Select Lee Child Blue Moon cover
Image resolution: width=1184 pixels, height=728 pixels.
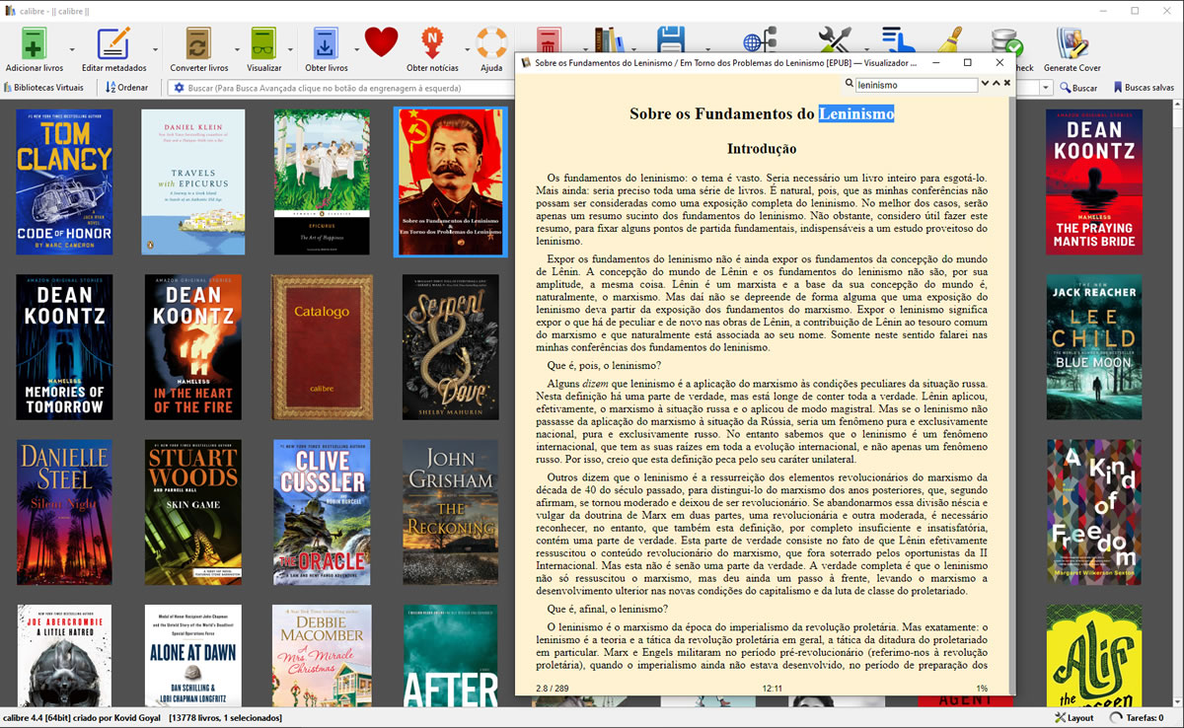[1094, 347]
